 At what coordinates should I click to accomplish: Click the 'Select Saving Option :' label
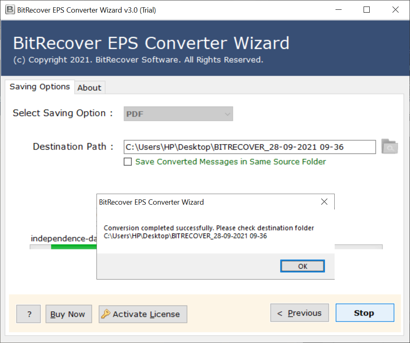pos(63,113)
